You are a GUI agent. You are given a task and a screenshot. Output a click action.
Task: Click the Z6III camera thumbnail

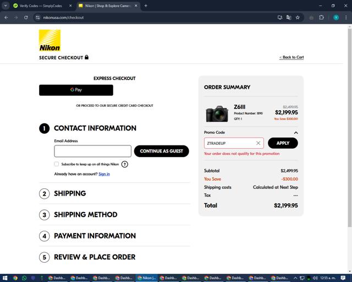[x=217, y=113]
